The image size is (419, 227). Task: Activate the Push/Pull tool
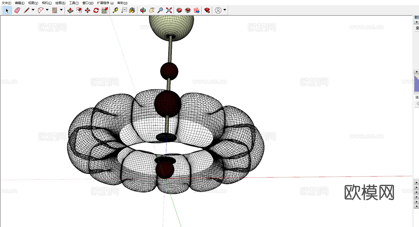point(70,10)
